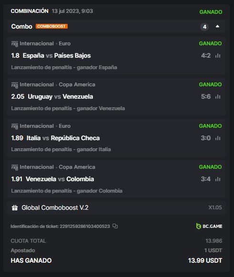Open stats icon for Venezuela vs Colombia
Image resolution: width=234 pixels, height=277 pixels.
[x=218, y=179]
